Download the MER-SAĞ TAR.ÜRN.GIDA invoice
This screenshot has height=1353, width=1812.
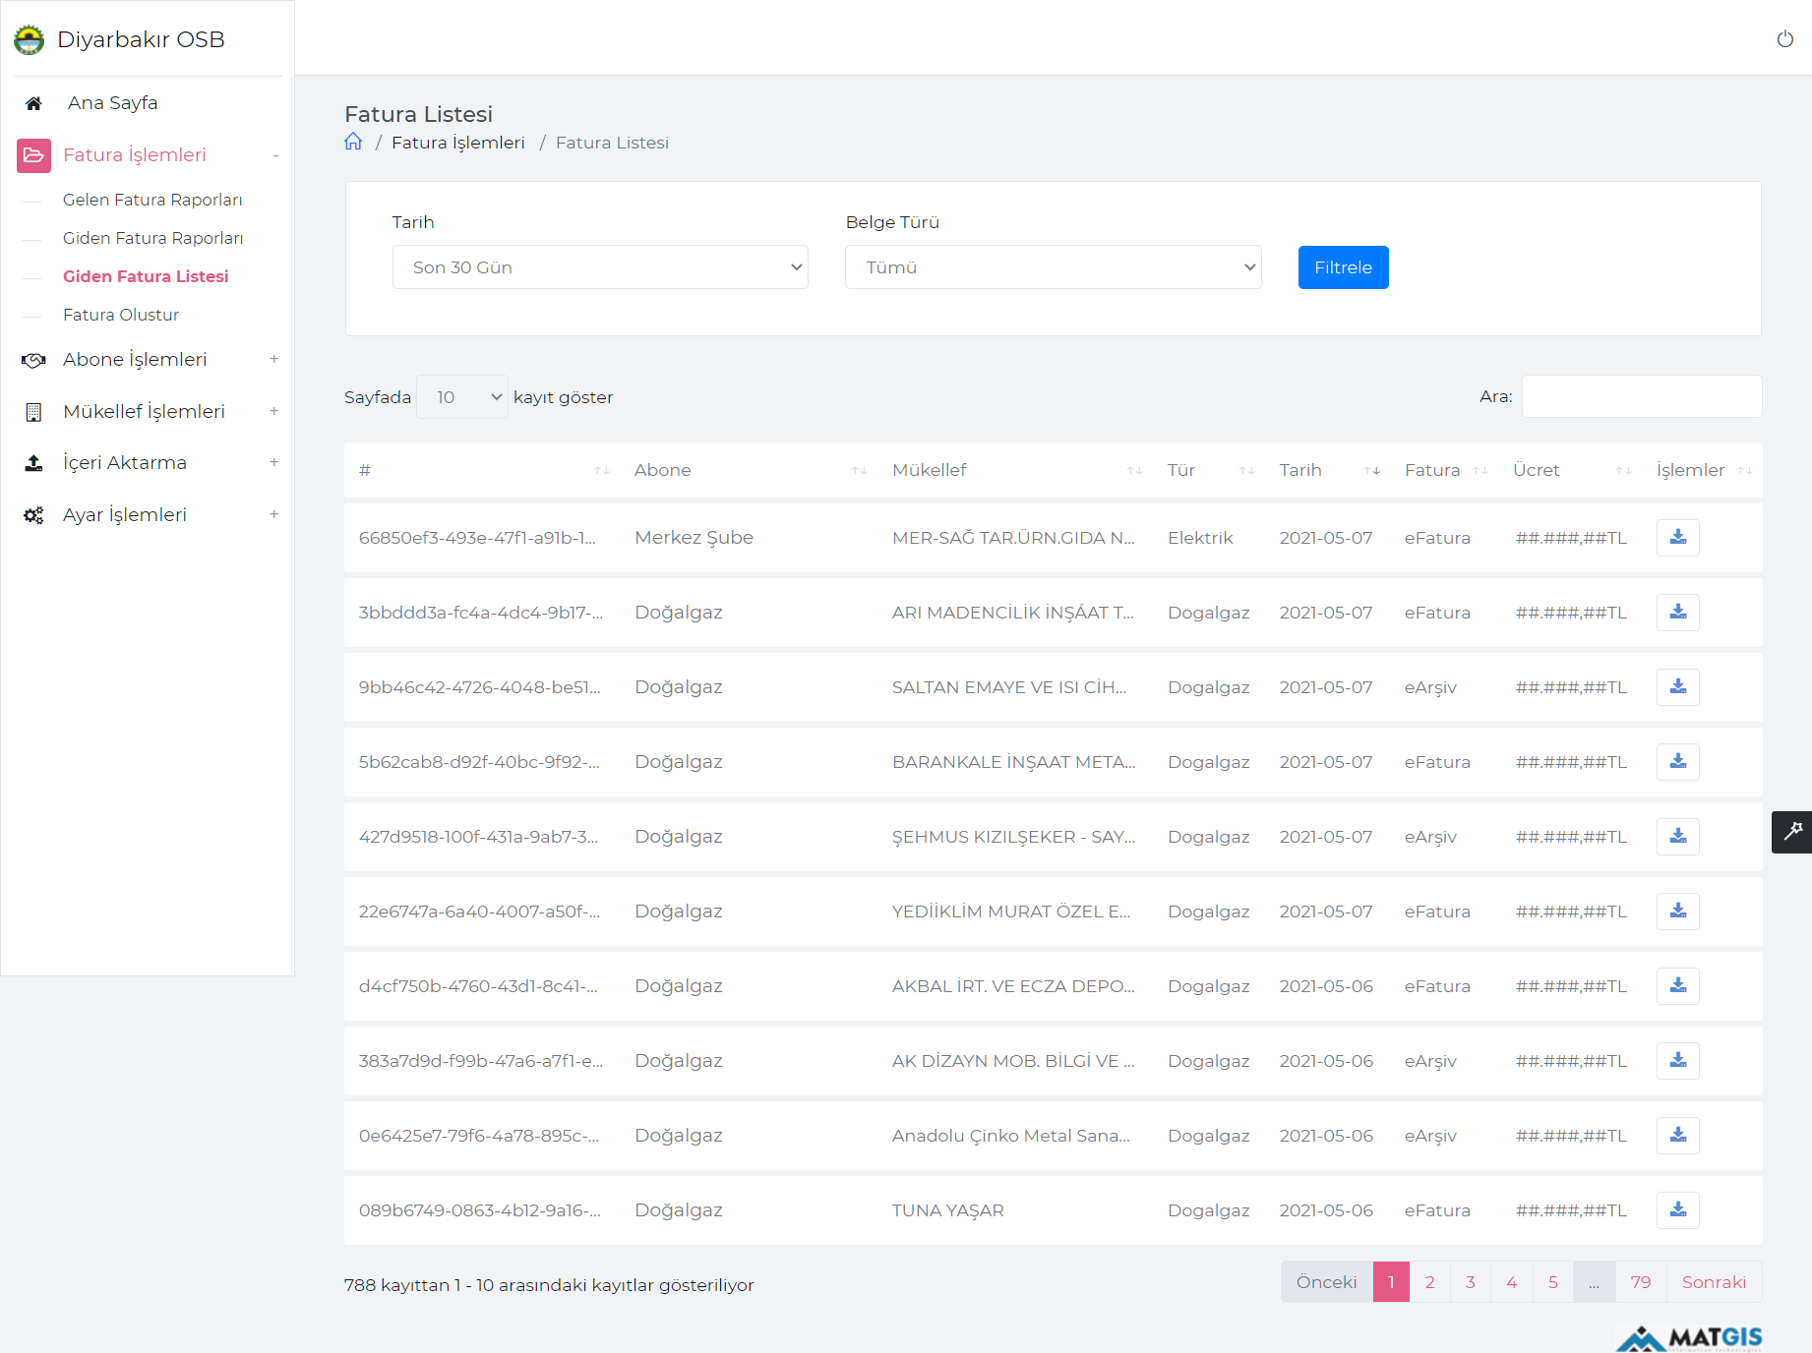coord(1677,538)
